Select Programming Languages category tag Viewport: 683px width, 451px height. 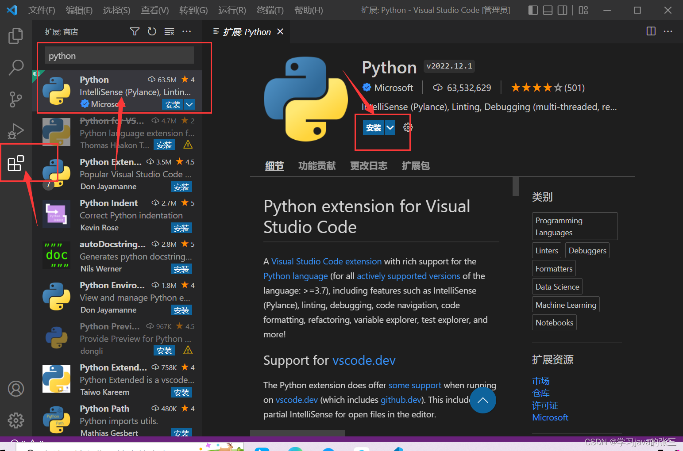tap(575, 226)
